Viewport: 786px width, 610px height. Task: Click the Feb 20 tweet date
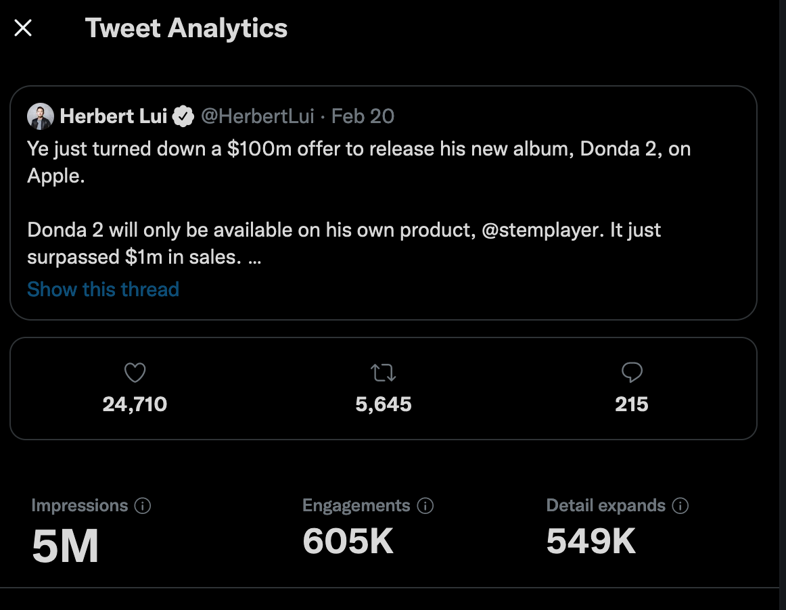pos(363,116)
